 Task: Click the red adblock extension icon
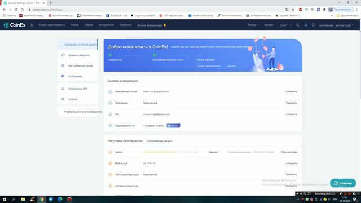(x=300, y=10)
